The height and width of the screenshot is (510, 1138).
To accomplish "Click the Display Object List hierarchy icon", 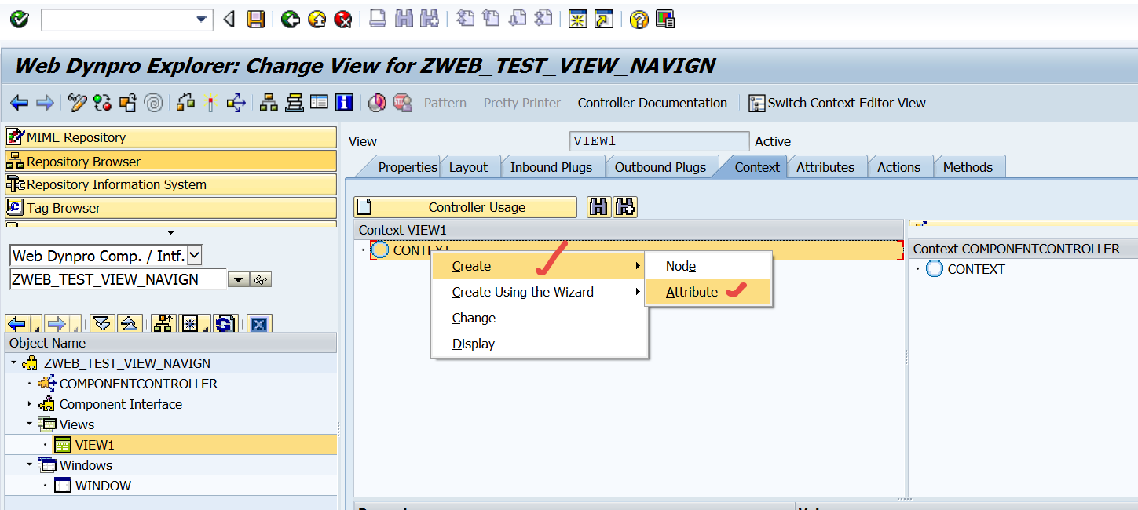I will pos(269,103).
